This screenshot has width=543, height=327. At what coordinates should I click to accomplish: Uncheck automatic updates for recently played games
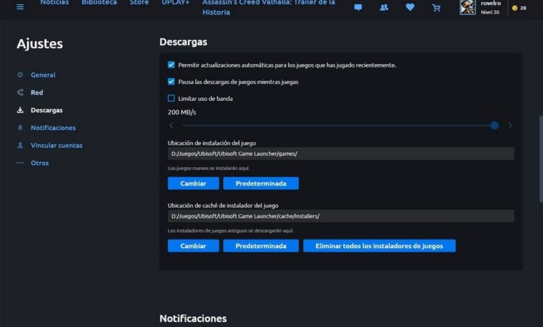pos(171,65)
